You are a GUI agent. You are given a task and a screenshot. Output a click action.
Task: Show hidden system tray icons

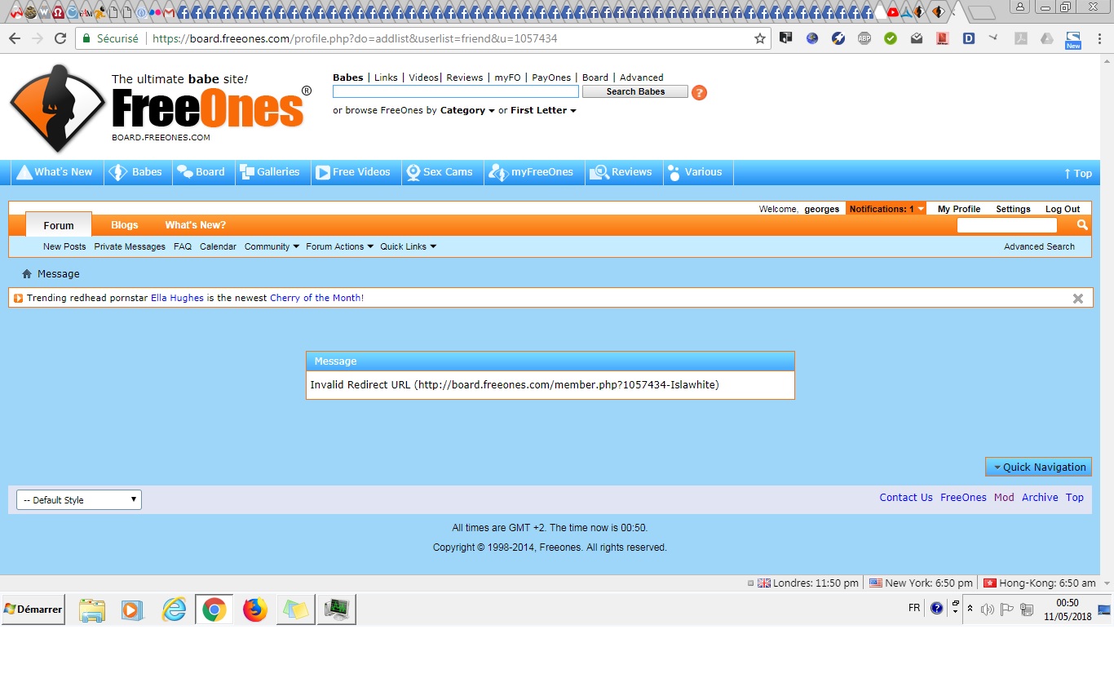point(970,609)
